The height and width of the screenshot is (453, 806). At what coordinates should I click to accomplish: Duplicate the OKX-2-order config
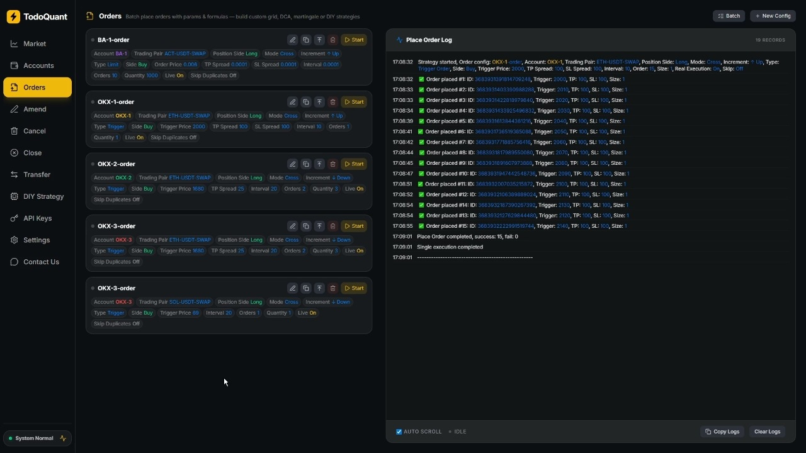click(306, 164)
